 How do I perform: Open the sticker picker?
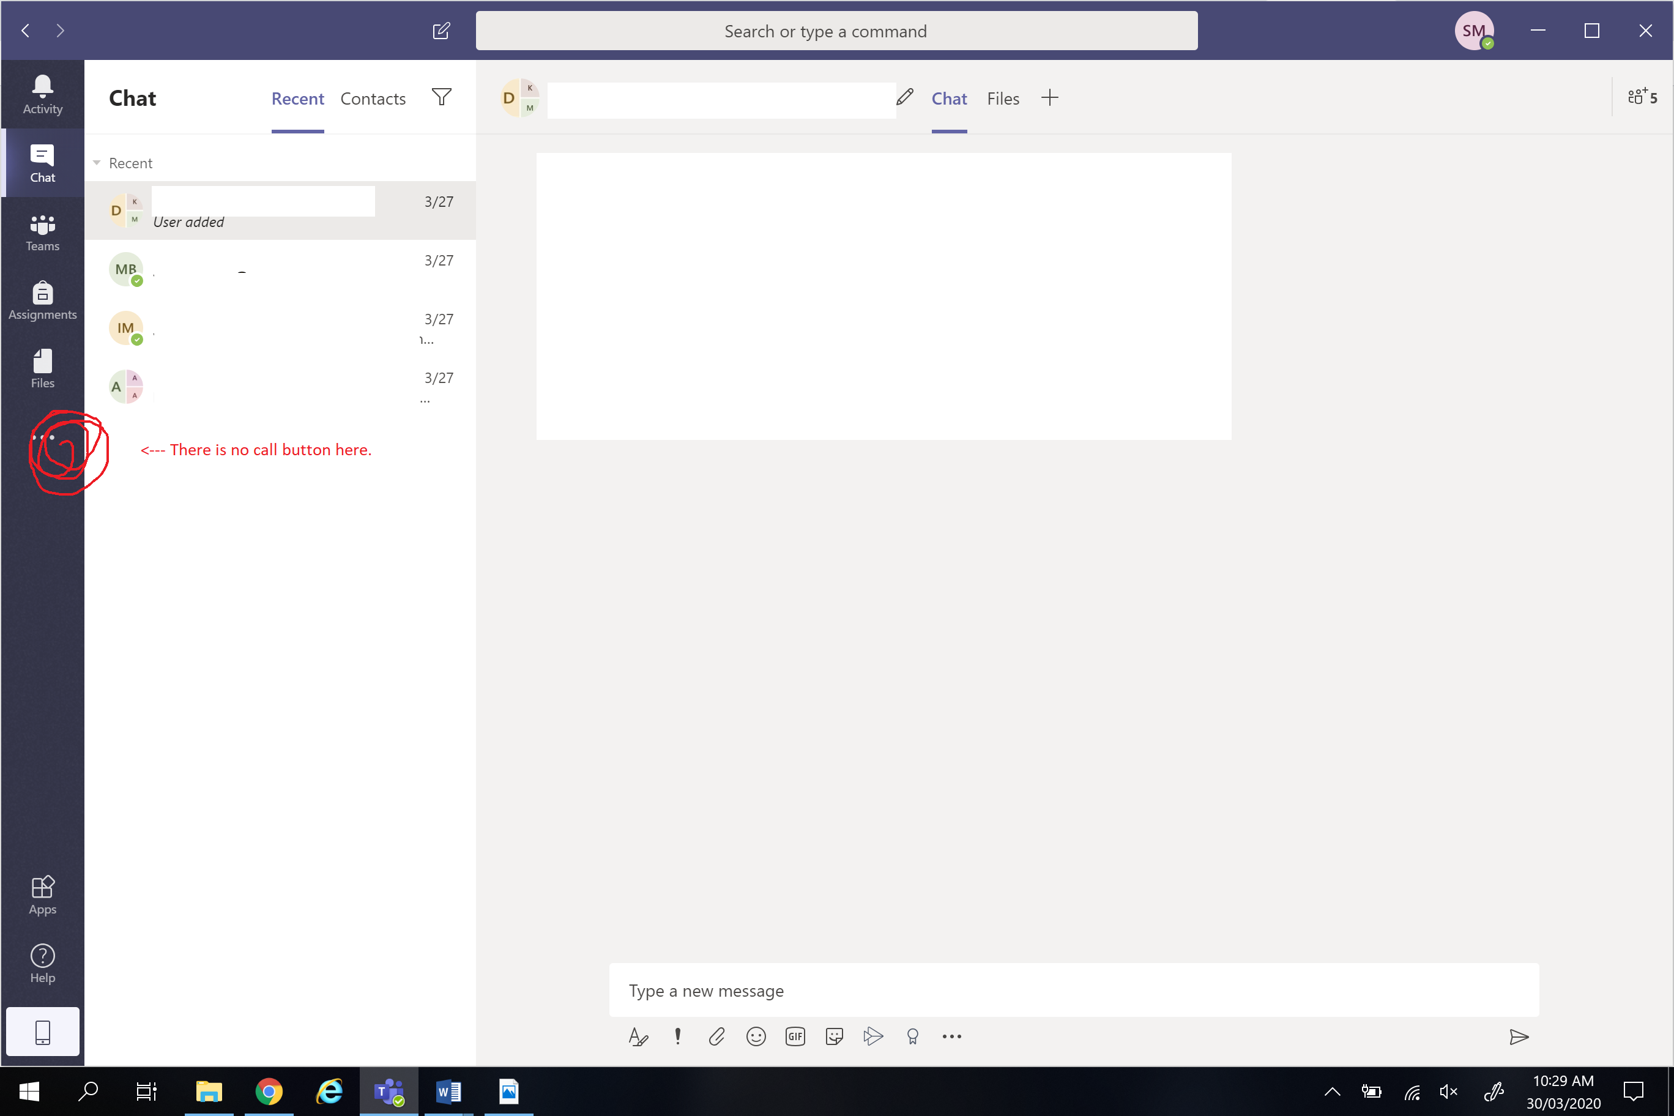[x=834, y=1036]
